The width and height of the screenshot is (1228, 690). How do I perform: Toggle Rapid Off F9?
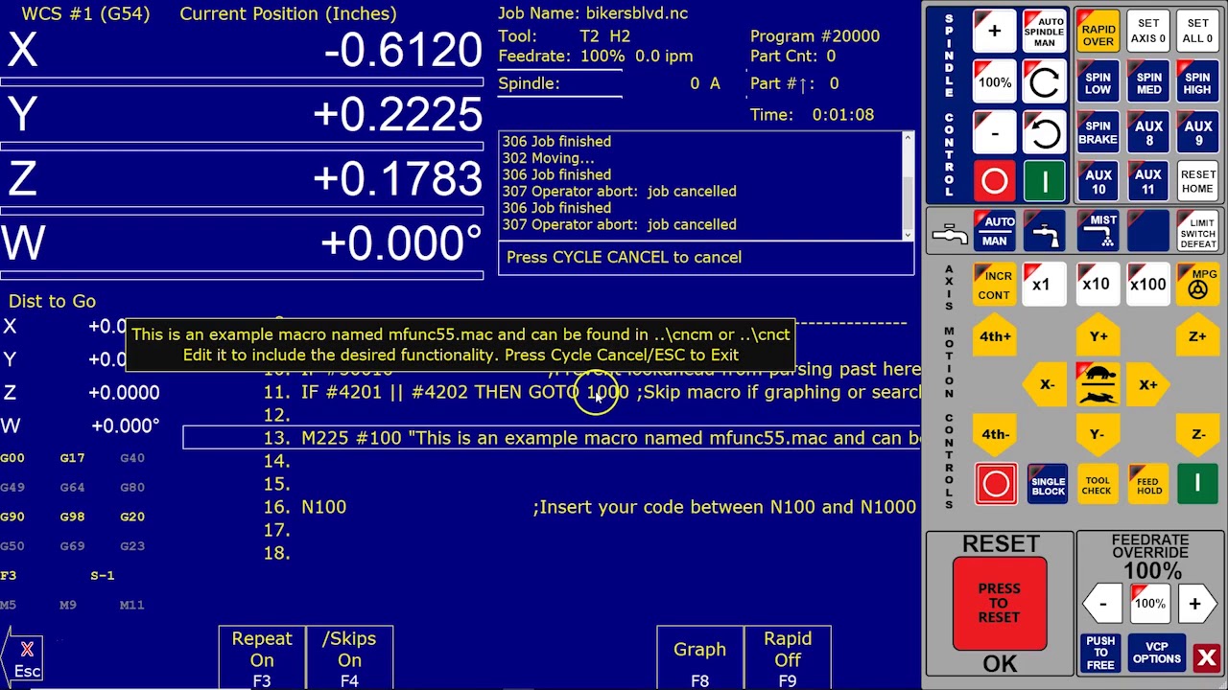788,658
